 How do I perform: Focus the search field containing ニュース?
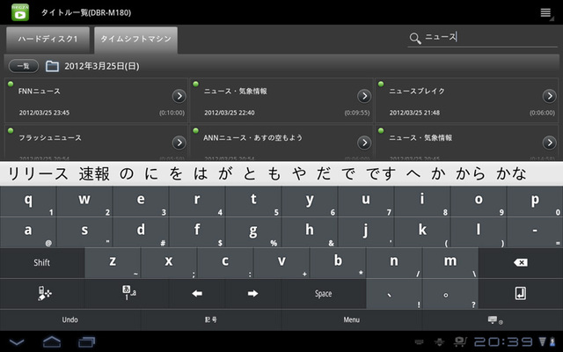tap(484, 38)
